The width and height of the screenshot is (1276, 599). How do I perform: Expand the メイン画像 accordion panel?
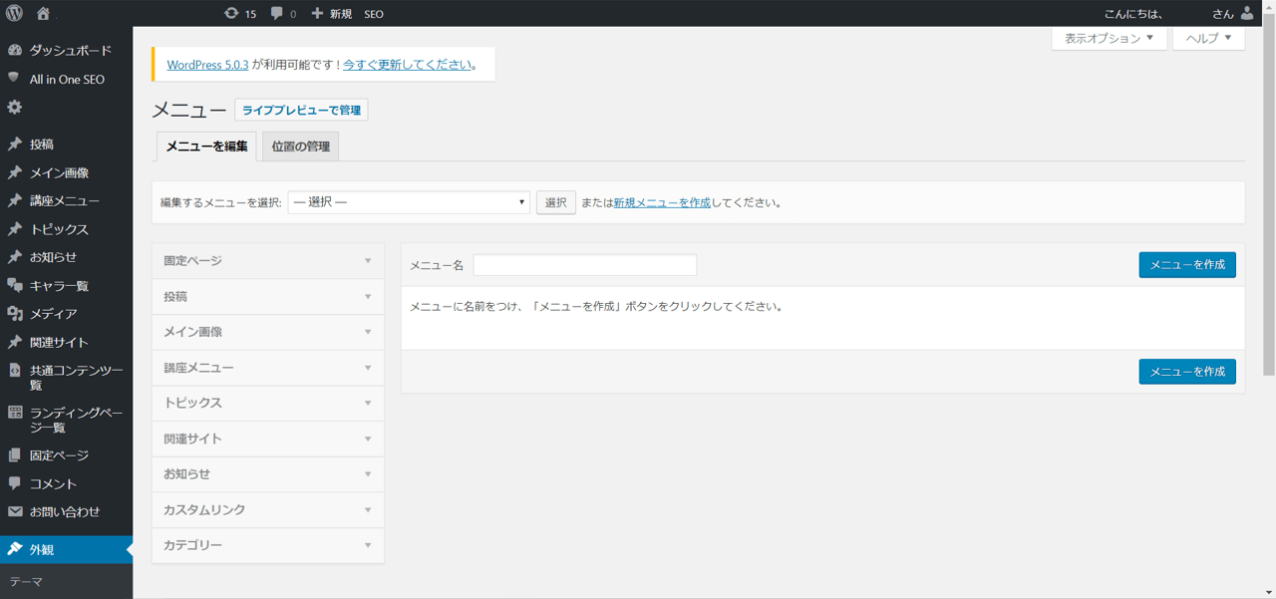(268, 332)
